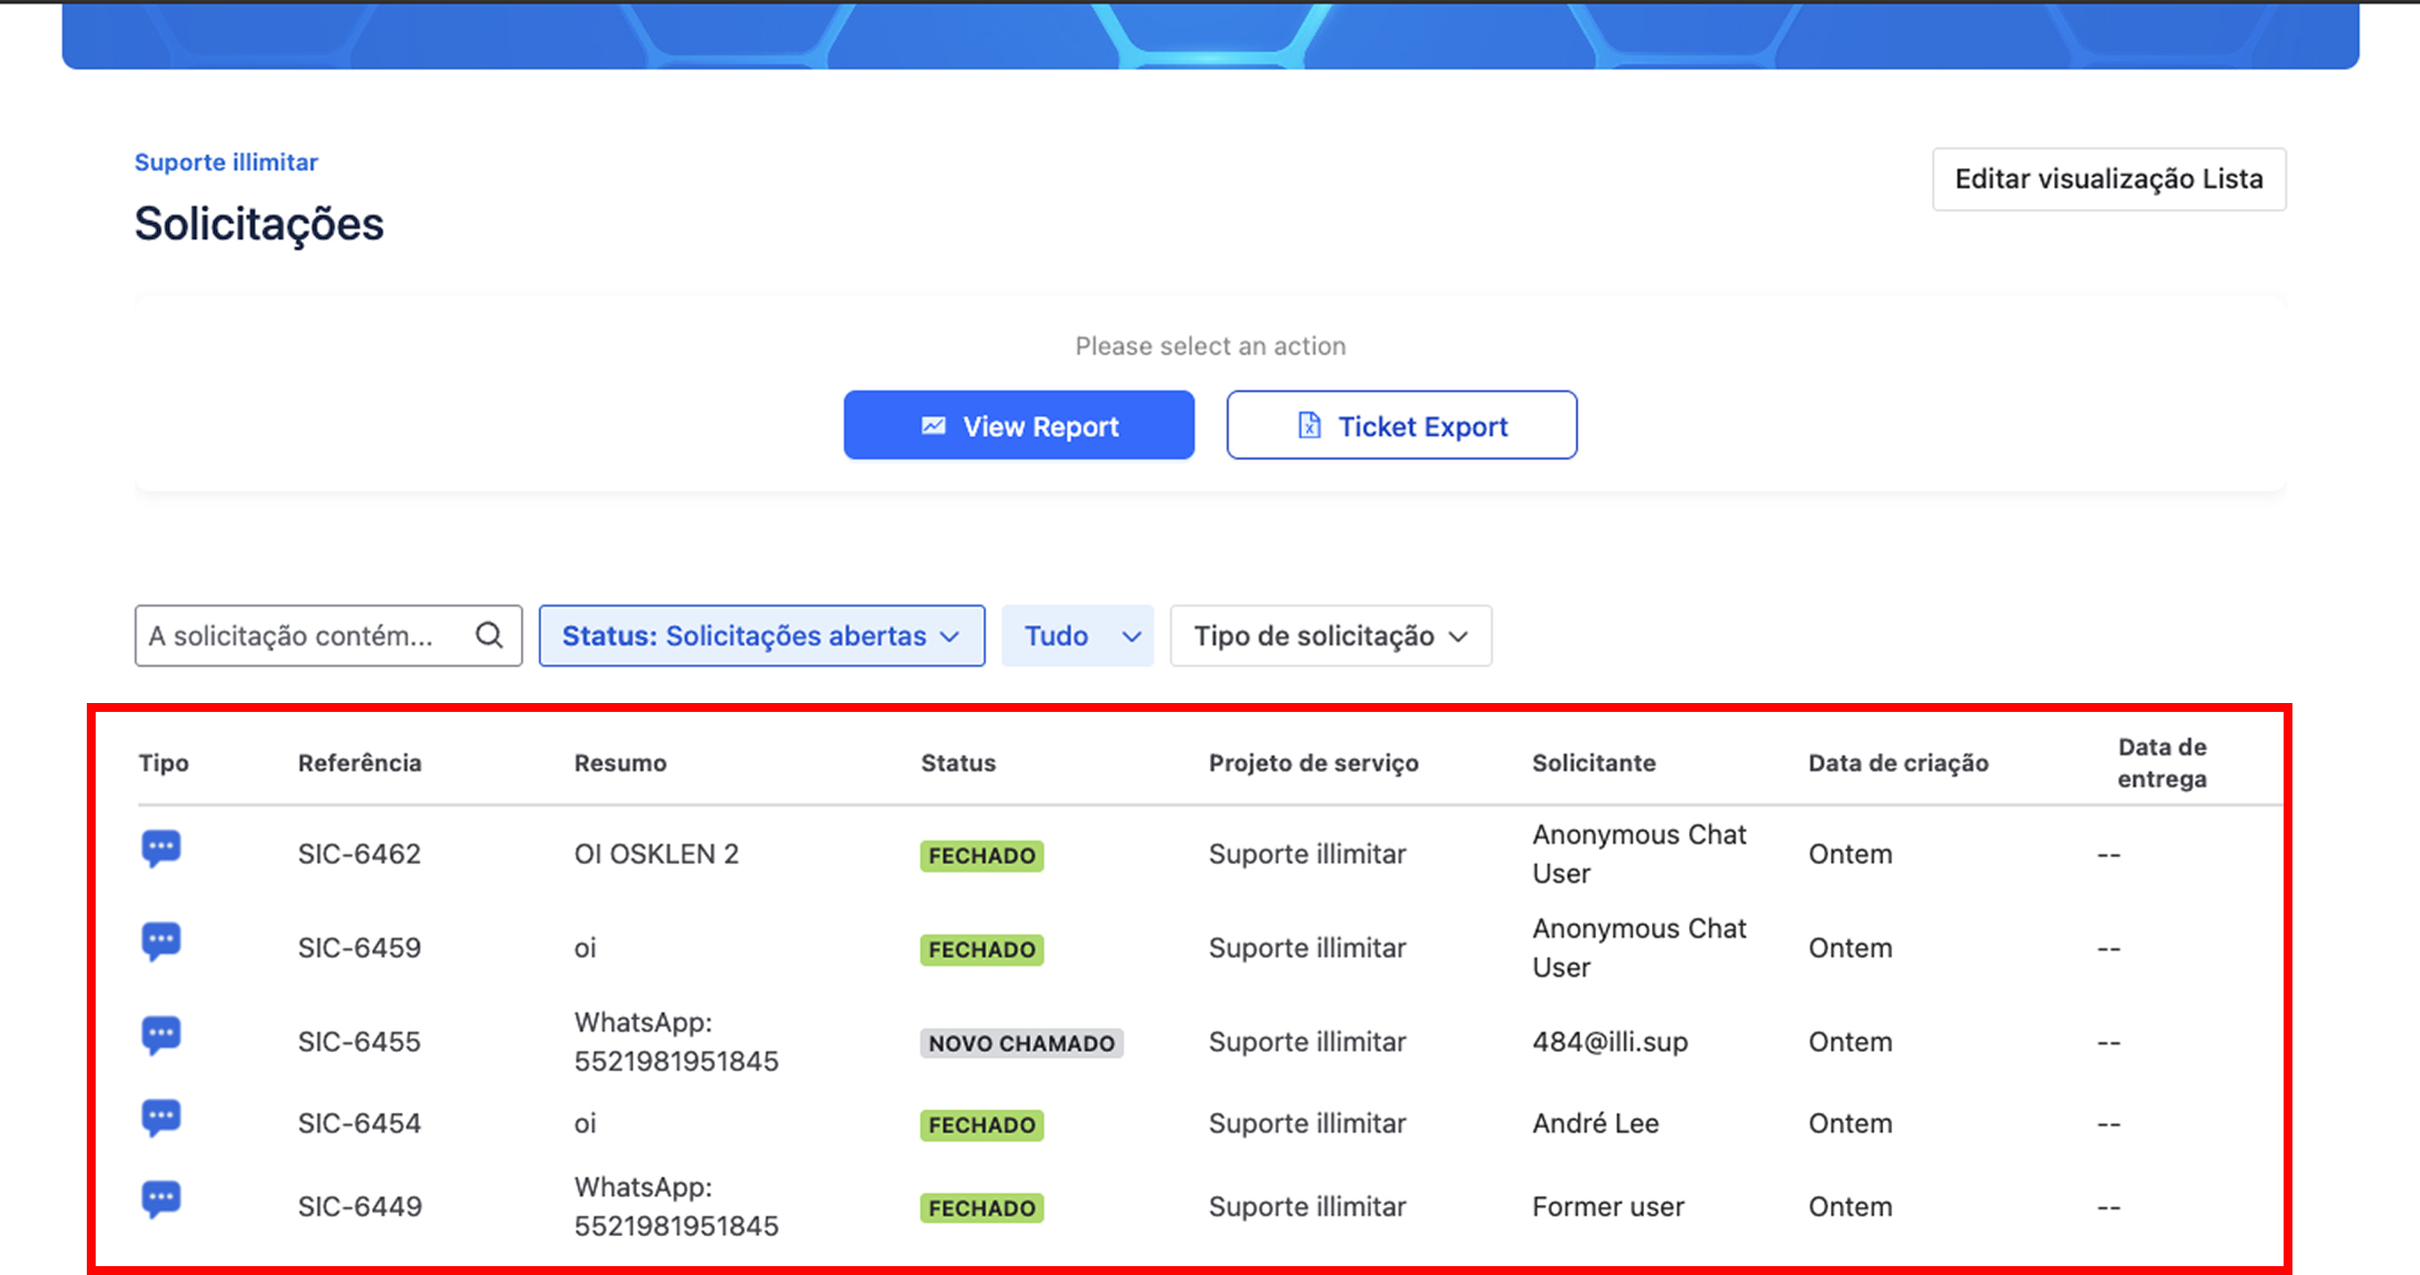Click chat icon for SIC-6462 row
The image size is (2420, 1275).
[160, 849]
